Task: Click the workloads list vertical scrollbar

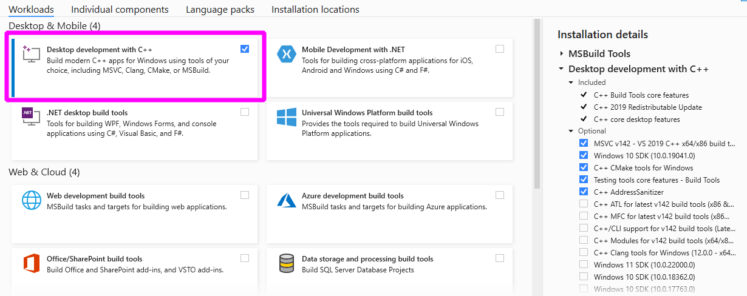Action: point(536,103)
